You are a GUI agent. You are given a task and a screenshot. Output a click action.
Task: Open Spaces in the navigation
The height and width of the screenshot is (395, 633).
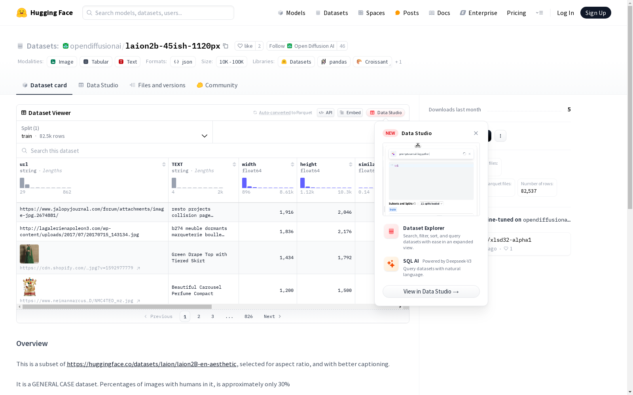pyautogui.click(x=371, y=13)
